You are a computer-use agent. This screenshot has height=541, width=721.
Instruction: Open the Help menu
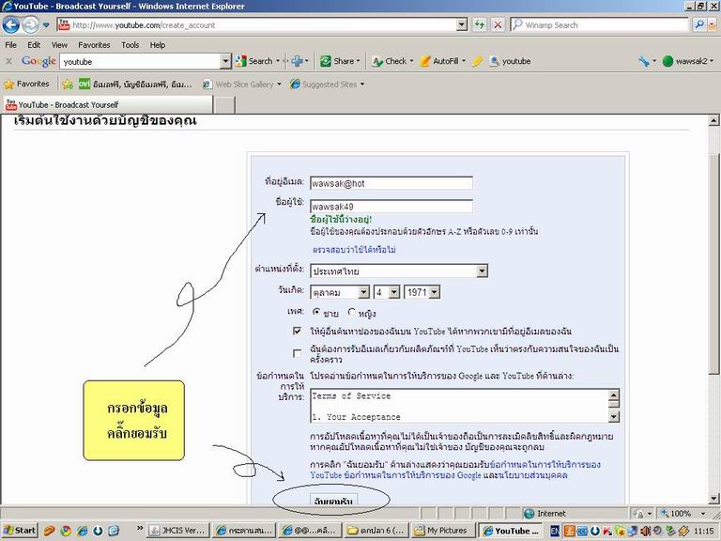pyautogui.click(x=158, y=45)
